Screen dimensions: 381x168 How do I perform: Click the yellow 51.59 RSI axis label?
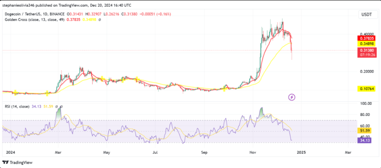(x=364, y=130)
